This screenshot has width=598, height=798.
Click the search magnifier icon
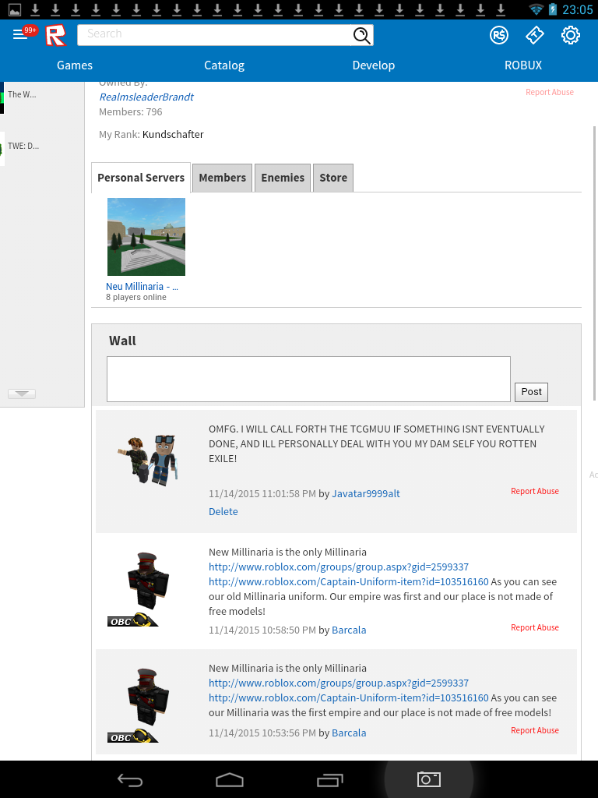[361, 35]
